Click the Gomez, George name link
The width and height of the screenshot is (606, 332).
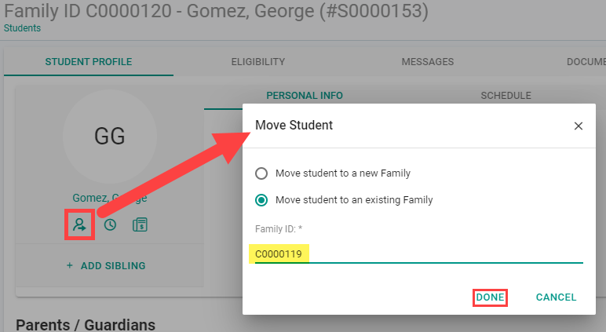click(x=110, y=198)
